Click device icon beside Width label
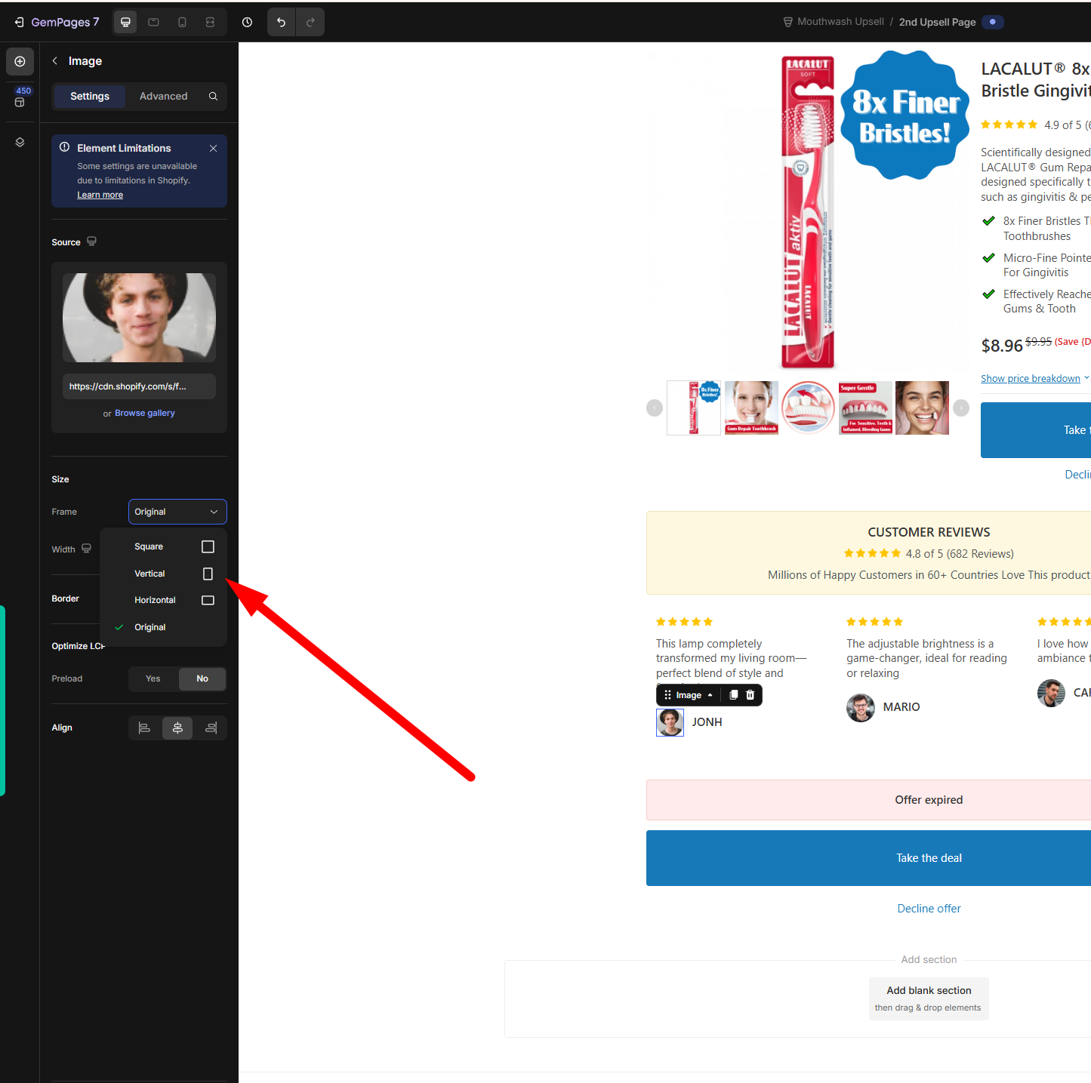The height and width of the screenshot is (1083, 1091). point(86,549)
